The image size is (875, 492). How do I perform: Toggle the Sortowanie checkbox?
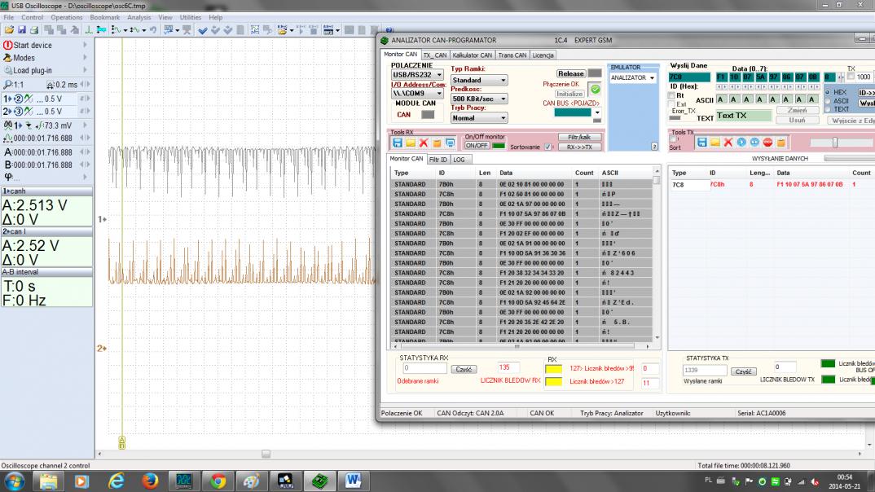[547, 147]
